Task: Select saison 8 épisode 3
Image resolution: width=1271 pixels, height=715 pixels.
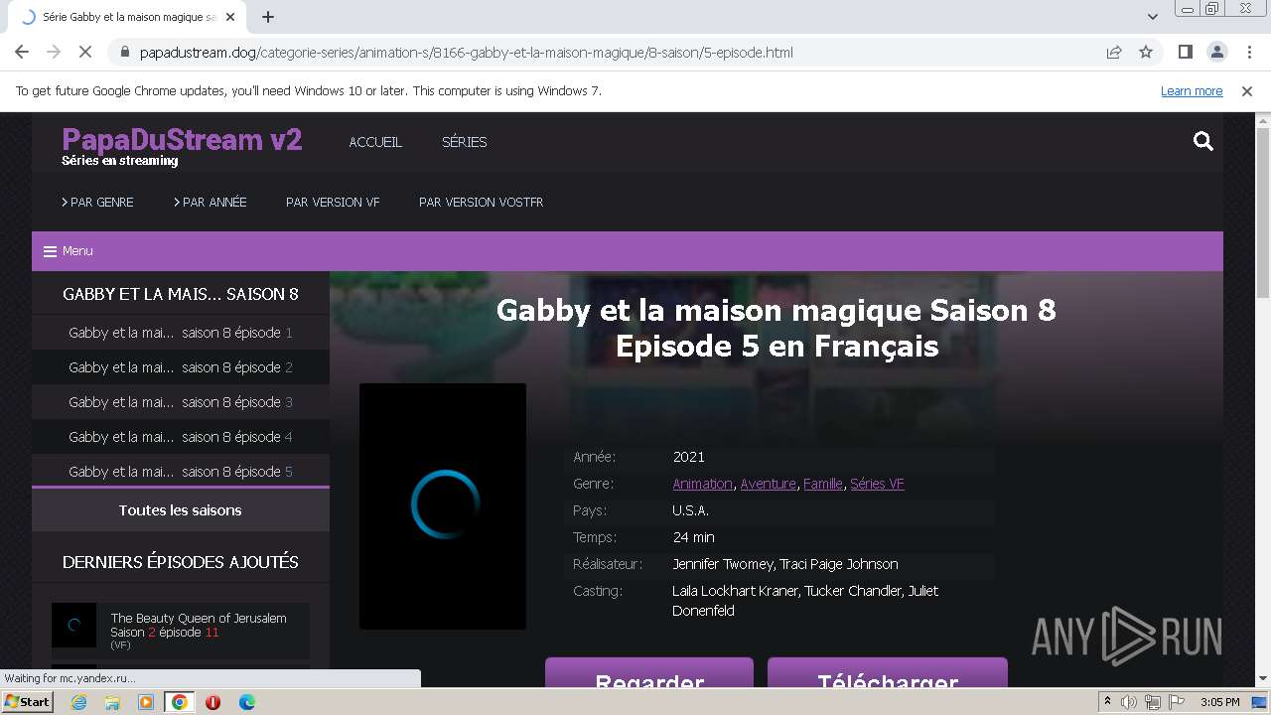Action: click(181, 402)
